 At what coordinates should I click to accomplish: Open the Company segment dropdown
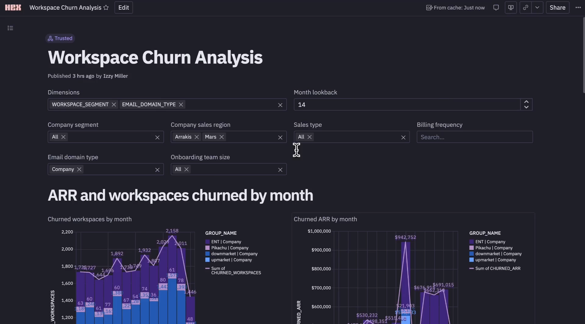(x=110, y=137)
